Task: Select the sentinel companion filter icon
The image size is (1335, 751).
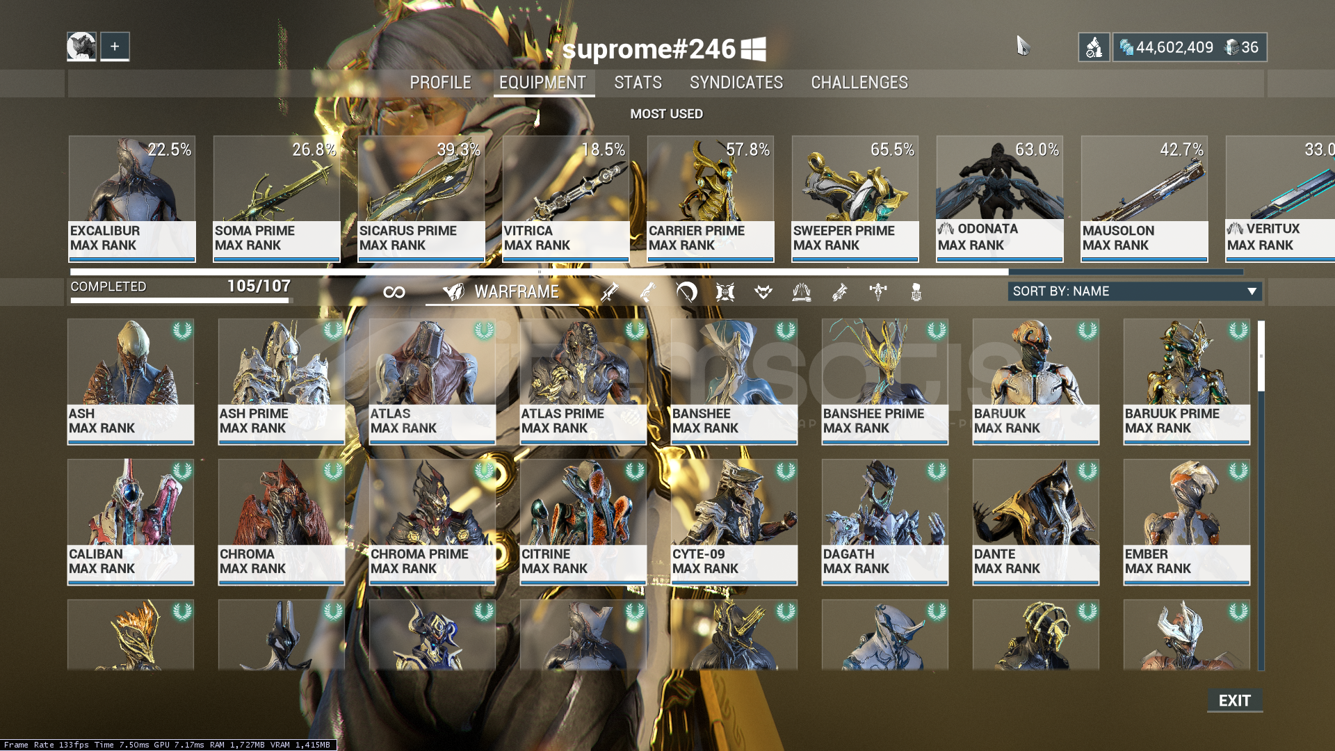Action: tap(725, 292)
